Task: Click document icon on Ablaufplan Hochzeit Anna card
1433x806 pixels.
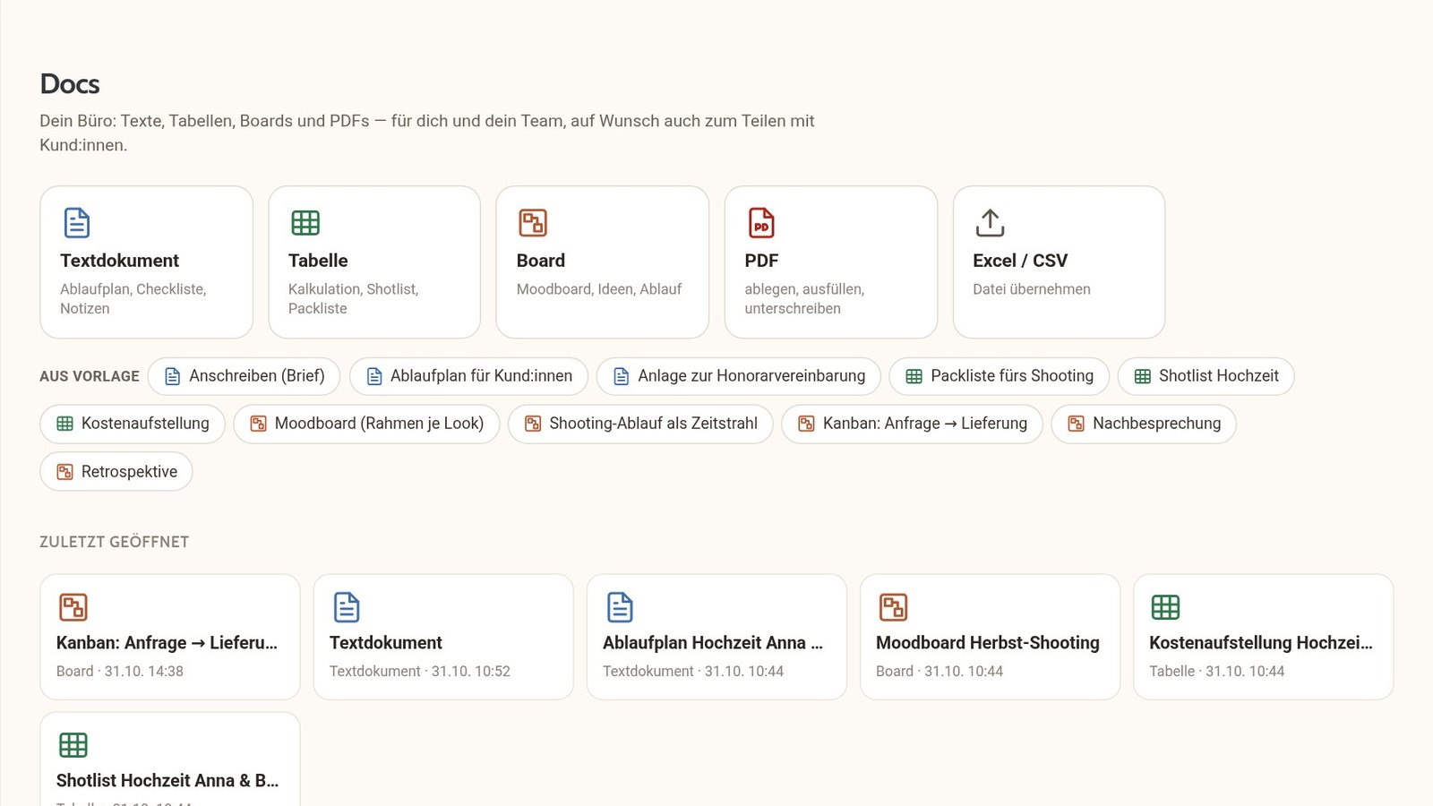Action: click(620, 607)
